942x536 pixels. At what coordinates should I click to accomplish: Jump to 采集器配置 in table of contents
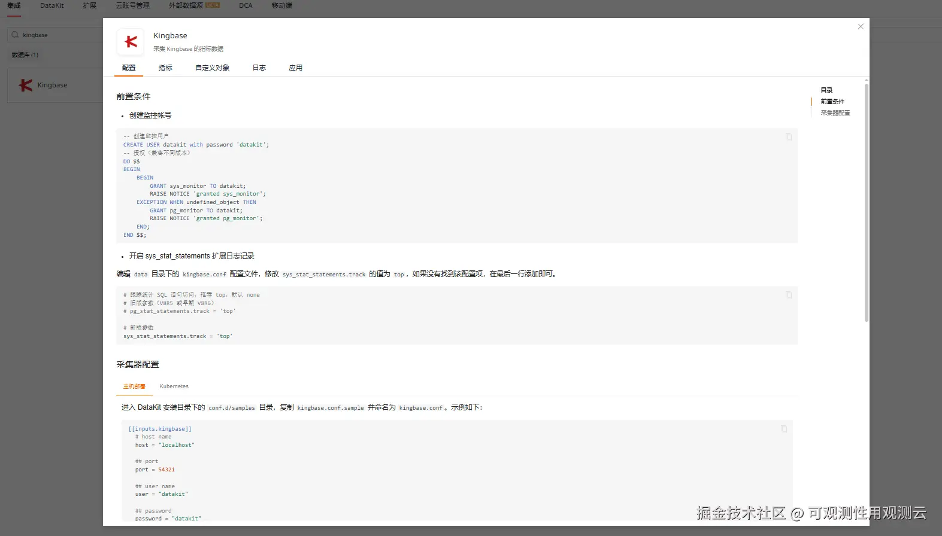tap(835, 113)
